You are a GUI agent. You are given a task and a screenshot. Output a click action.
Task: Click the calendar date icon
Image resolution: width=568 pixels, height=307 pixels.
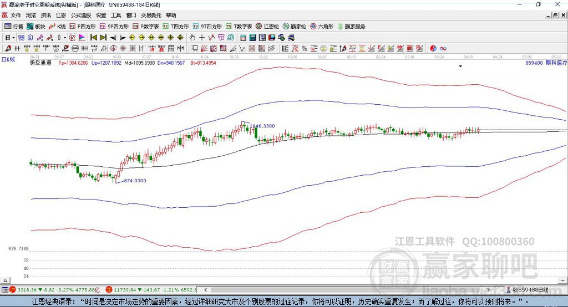point(243,38)
